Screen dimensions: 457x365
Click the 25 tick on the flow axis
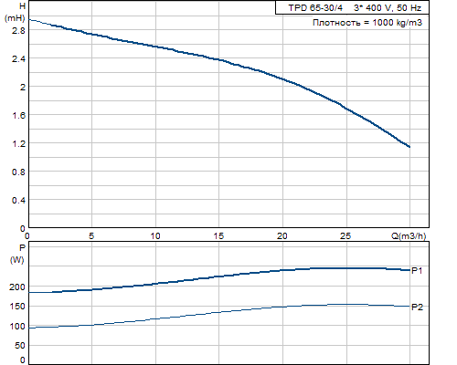(345, 235)
